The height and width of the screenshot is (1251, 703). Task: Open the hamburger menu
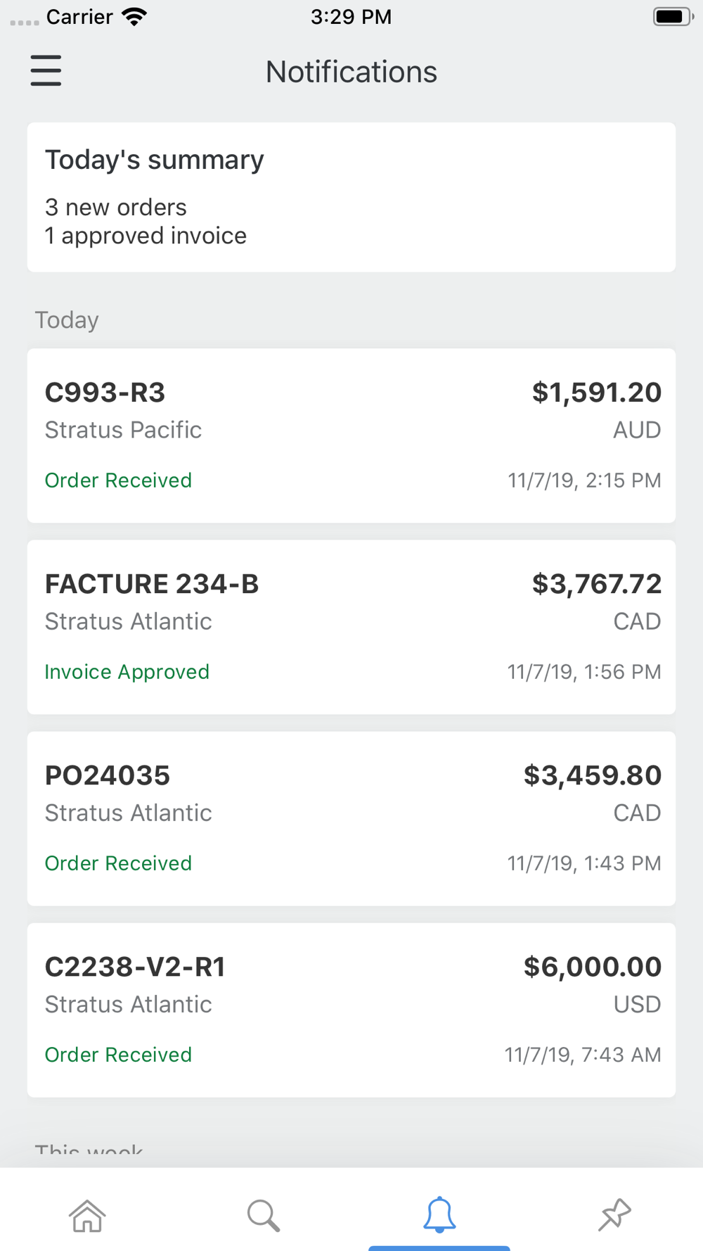(x=46, y=71)
